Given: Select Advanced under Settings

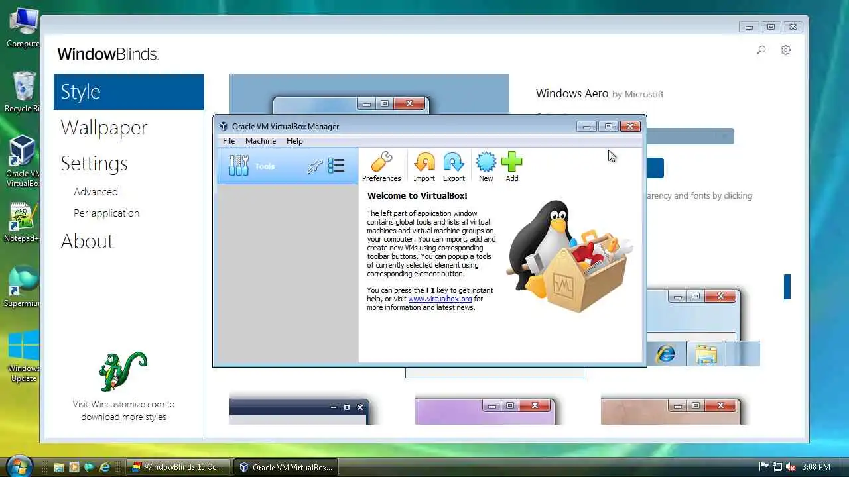Looking at the screenshot, I should [96, 191].
